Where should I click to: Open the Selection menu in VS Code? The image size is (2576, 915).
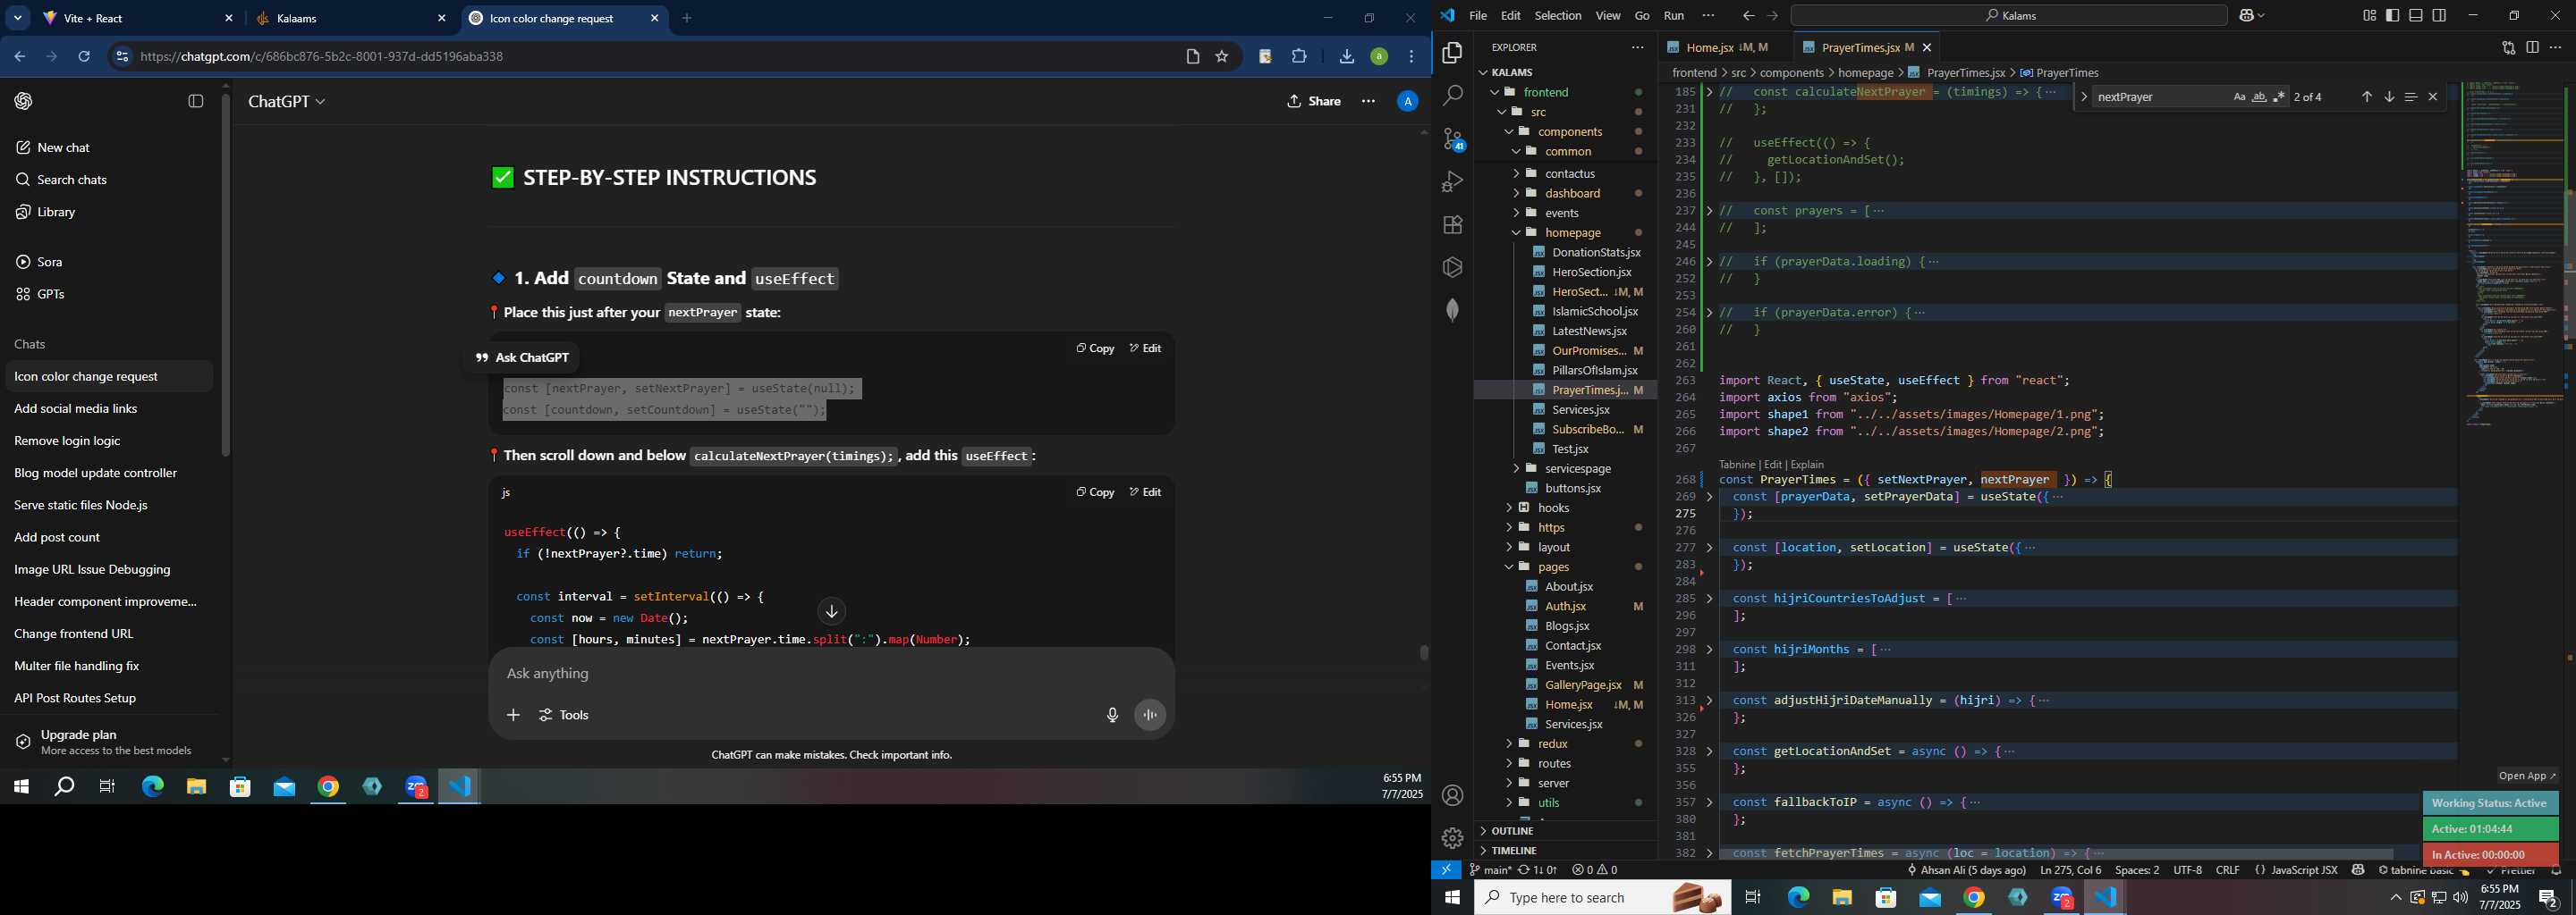pos(1557,16)
